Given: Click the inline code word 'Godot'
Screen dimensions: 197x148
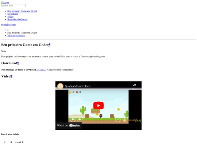Looking at the screenshot, I should tap(76, 57).
